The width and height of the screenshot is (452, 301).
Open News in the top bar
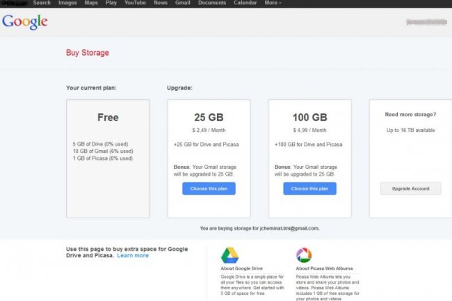(161, 3)
